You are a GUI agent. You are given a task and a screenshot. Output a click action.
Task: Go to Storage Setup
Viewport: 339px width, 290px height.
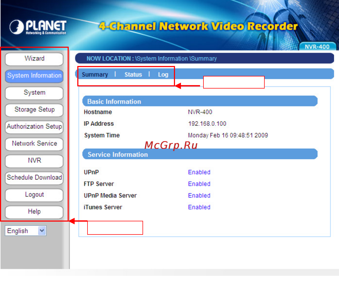coord(34,110)
